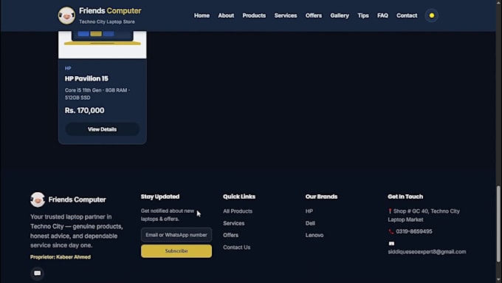Click phone number 0319-8659495
This screenshot has height=283, width=502.
[x=414, y=231]
